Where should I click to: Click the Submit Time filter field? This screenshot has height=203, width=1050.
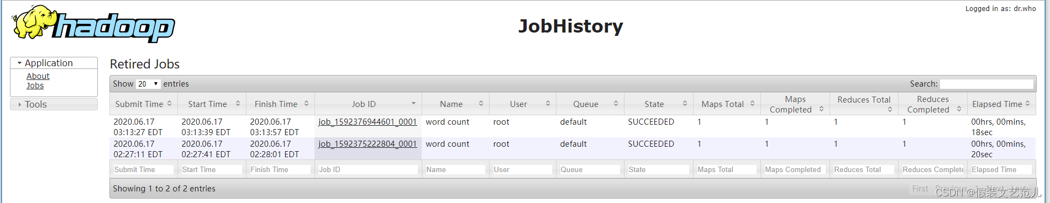tap(143, 170)
